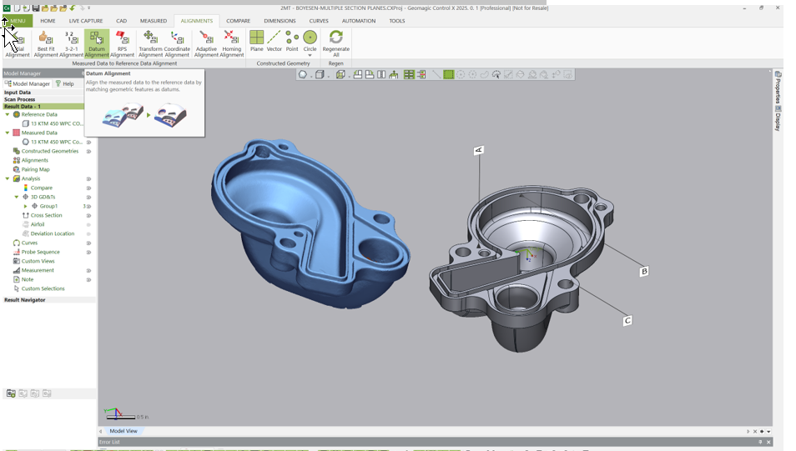This screenshot has width=796, height=451.
Task: Create a constructed Vector geometry
Action: click(x=275, y=41)
